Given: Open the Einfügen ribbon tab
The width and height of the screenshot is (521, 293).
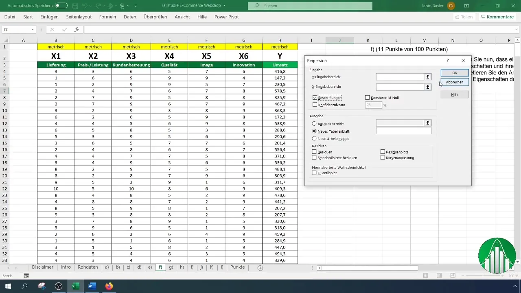Looking at the screenshot, I should (49, 17).
